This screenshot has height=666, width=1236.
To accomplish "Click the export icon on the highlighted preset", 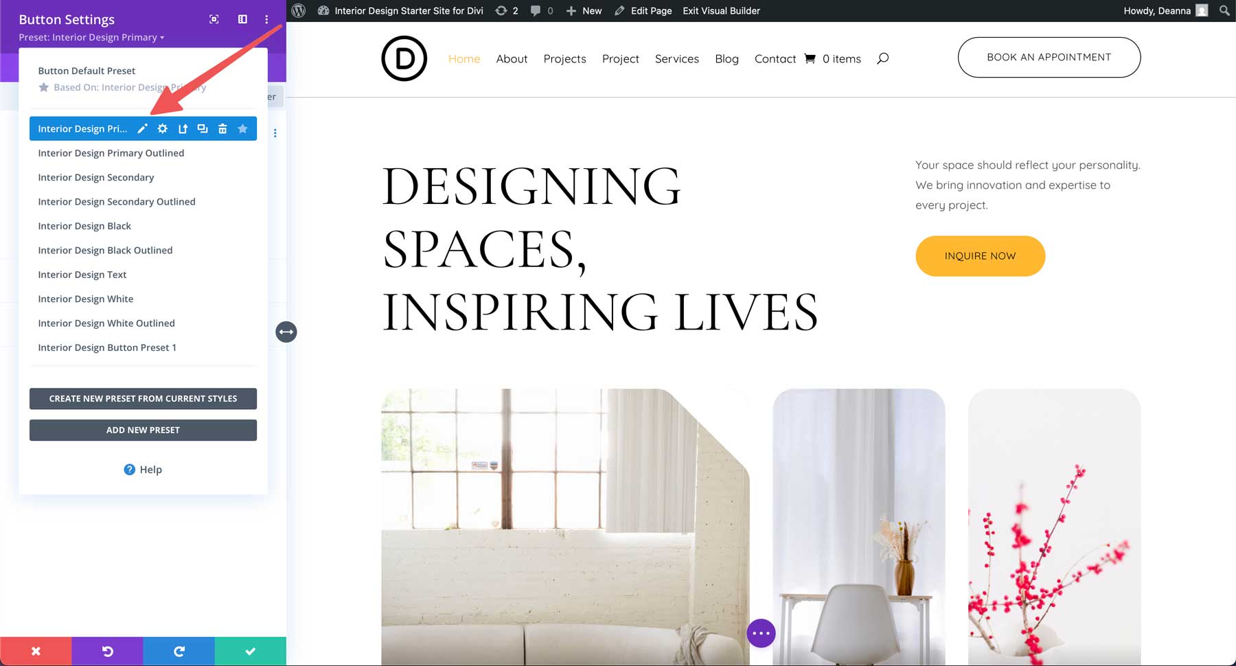I will pos(183,128).
